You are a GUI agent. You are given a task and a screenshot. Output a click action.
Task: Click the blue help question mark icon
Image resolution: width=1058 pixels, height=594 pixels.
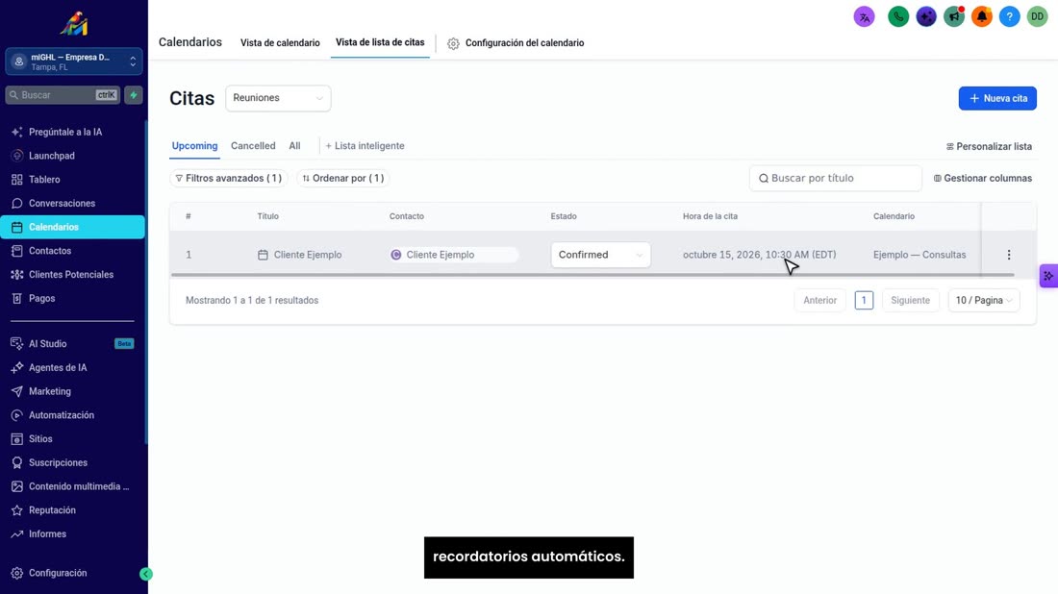point(1009,17)
